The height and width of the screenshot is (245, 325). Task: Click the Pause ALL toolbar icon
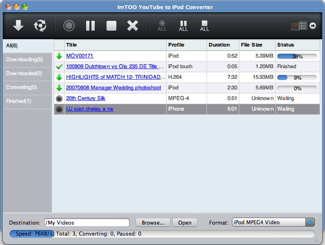point(183,26)
